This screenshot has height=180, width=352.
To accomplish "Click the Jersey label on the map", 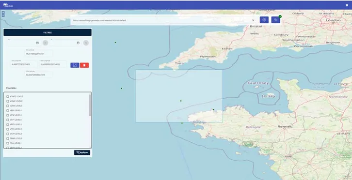I will tap(269, 96).
